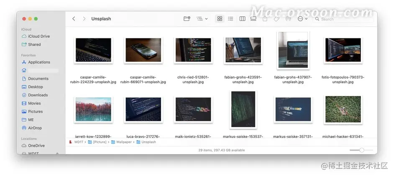
Task: Select Desktop in the sidebar
Action: [x=32, y=87]
